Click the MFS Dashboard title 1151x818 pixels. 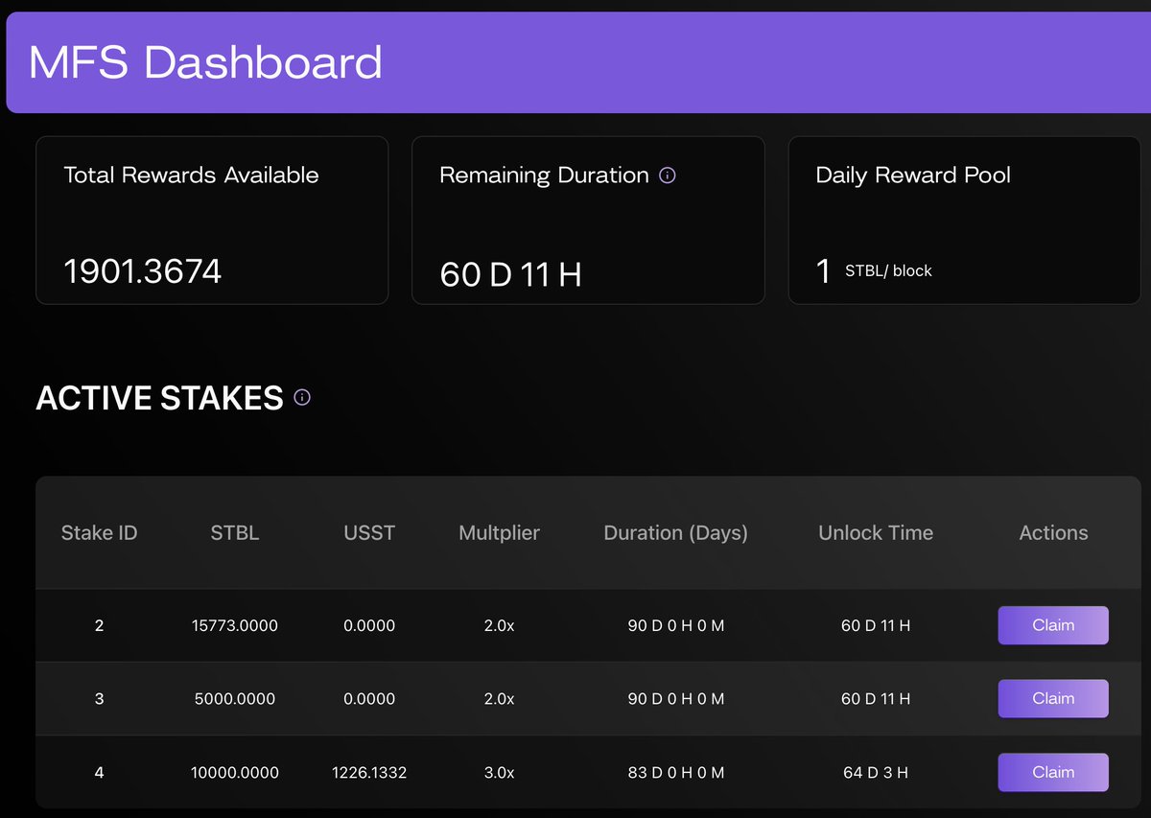tap(205, 62)
